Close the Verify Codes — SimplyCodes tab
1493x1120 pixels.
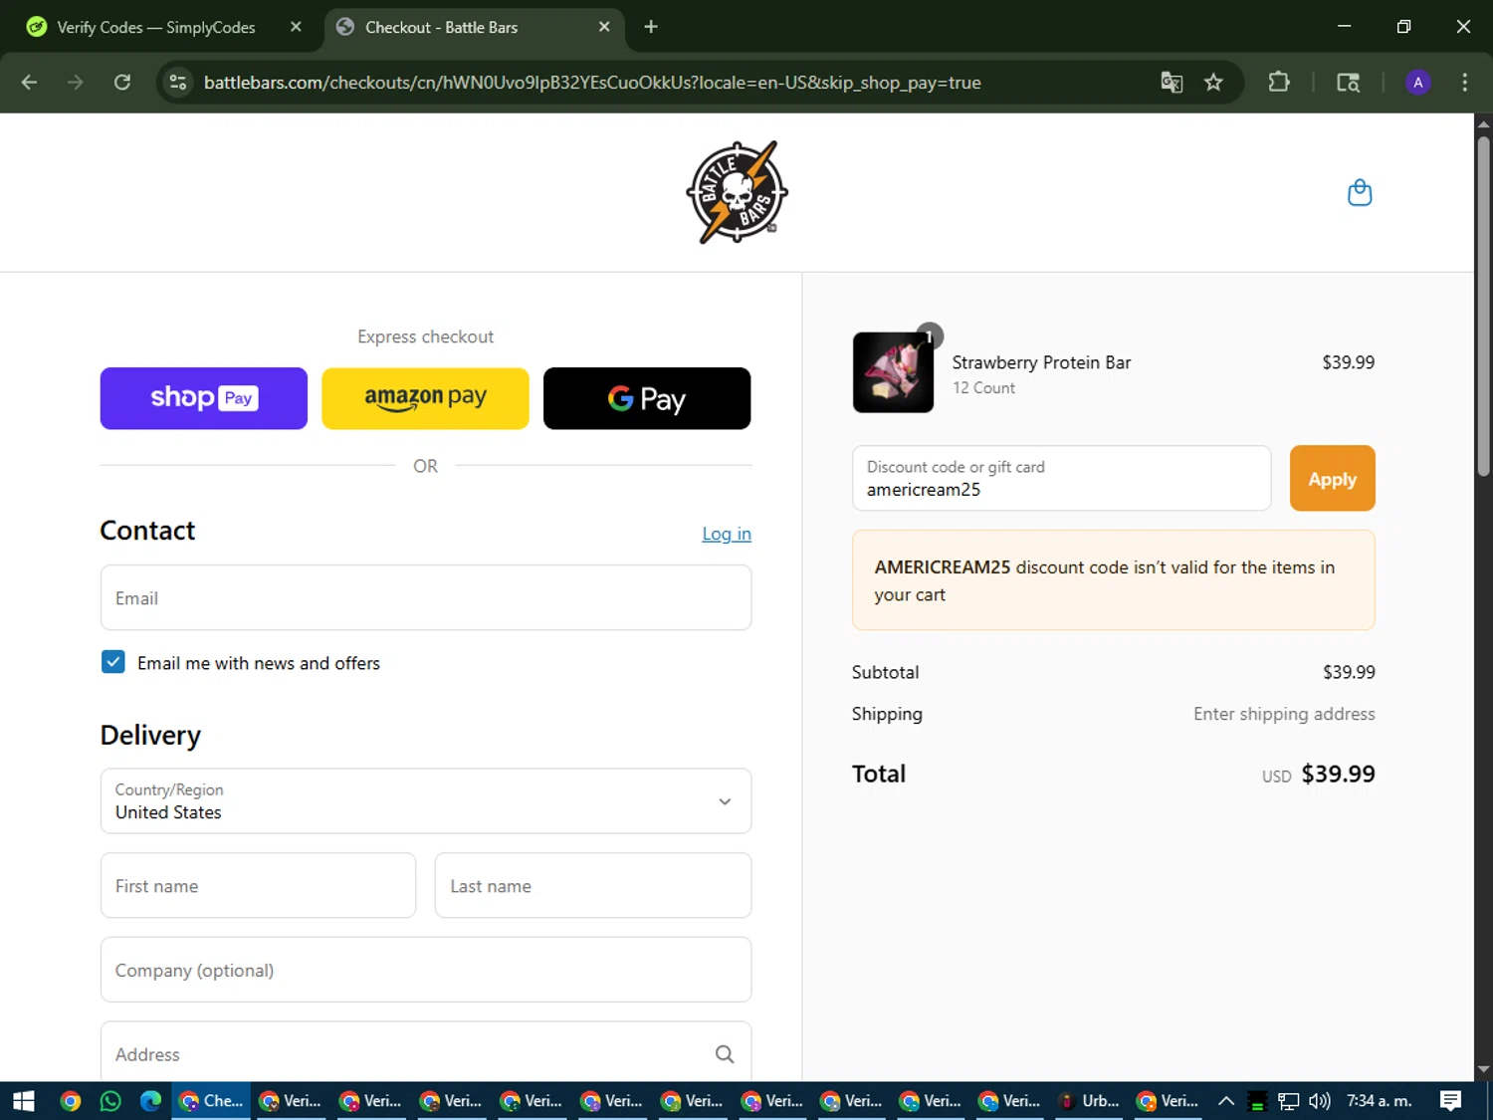(296, 27)
